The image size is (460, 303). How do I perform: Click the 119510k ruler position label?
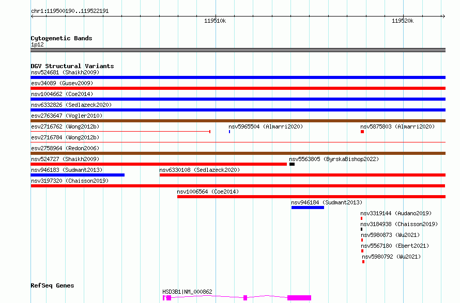click(x=215, y=21)
